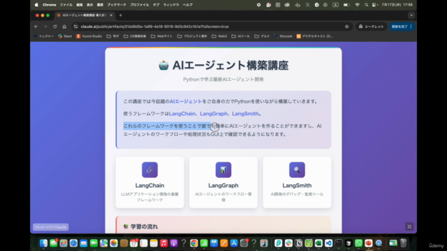Expand the グルメ bookmark folder

pos(262,36)
